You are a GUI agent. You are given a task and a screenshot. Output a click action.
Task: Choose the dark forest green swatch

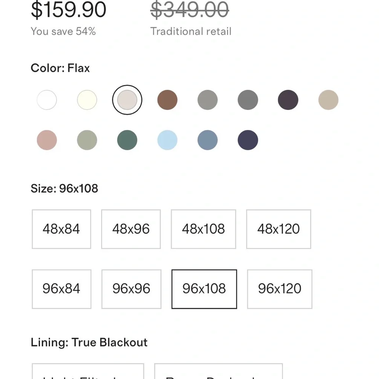tap(127, 140)
